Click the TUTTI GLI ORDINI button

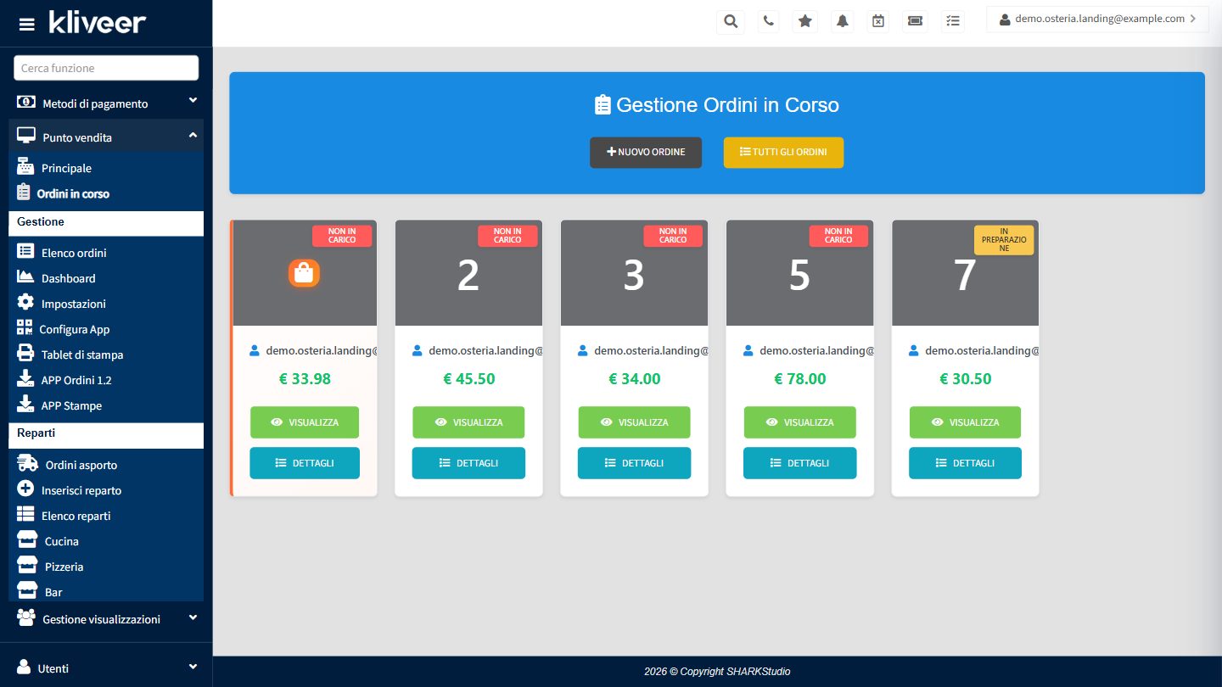783,153
